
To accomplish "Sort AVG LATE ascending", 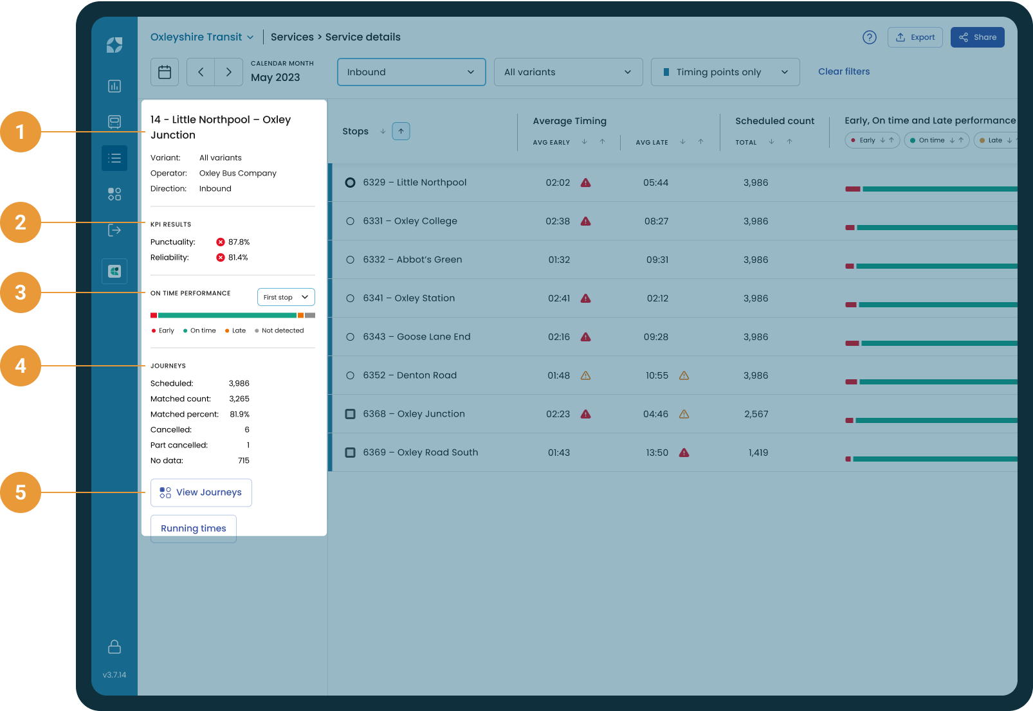I will point(701,142).
